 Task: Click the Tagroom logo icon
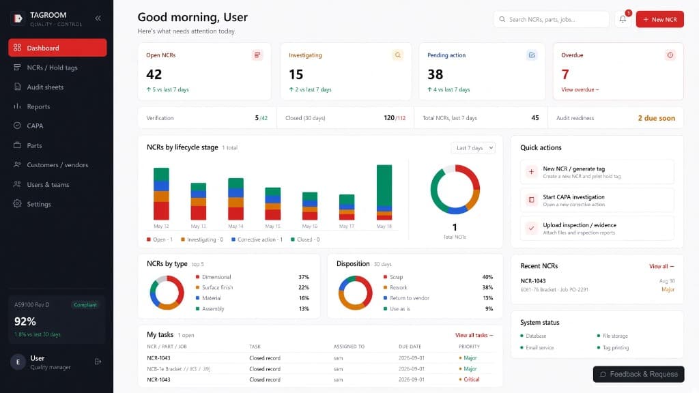point(18,18)
